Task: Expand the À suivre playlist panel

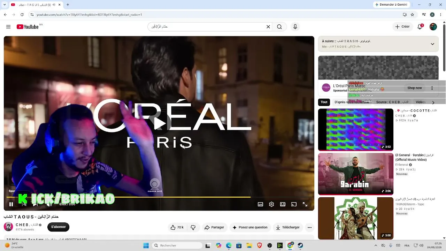Action: 432,44
